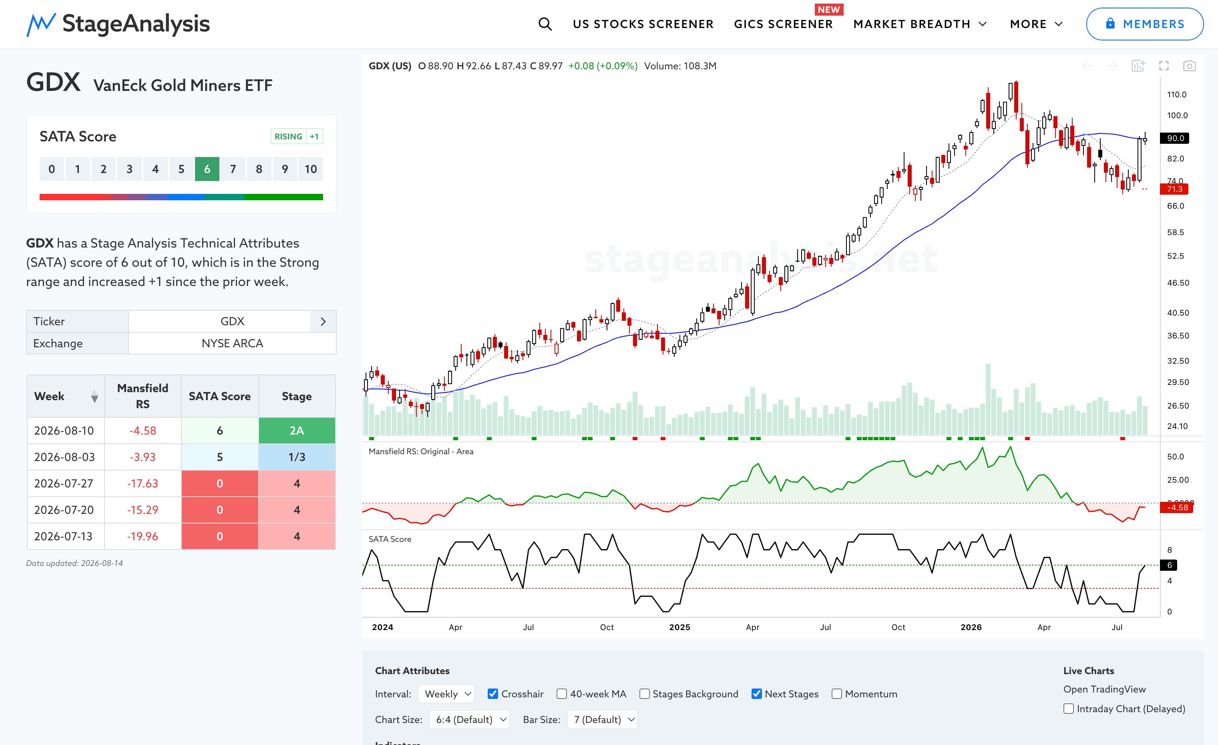Open chart indicators icon
The image size is (1218, 745).
(1138, 66)
